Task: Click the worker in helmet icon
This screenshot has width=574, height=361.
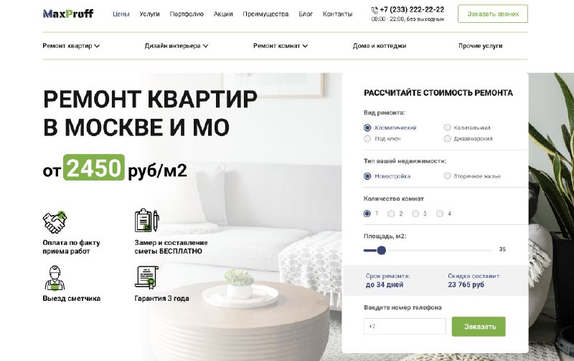Action: (x=55, y=278)
